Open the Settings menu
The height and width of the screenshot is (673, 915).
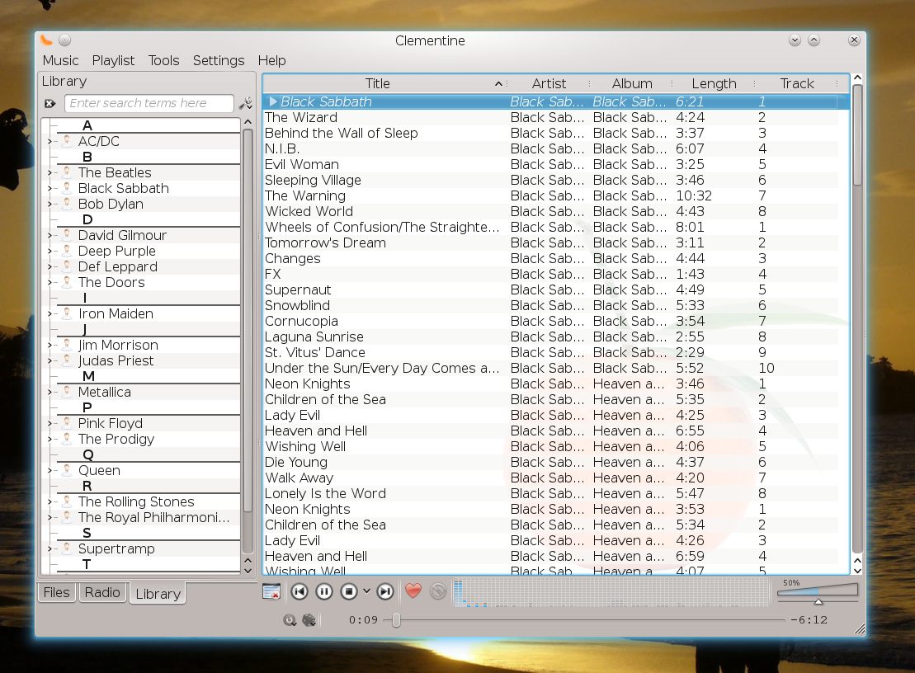[219, 61]
